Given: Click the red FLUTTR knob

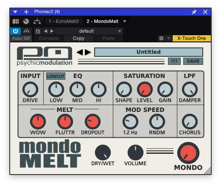Looking at the screenshot, I should (x=65, y=122).
